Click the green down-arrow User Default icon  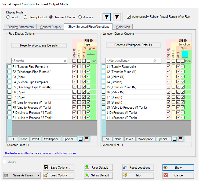click(x=87, y=167)
